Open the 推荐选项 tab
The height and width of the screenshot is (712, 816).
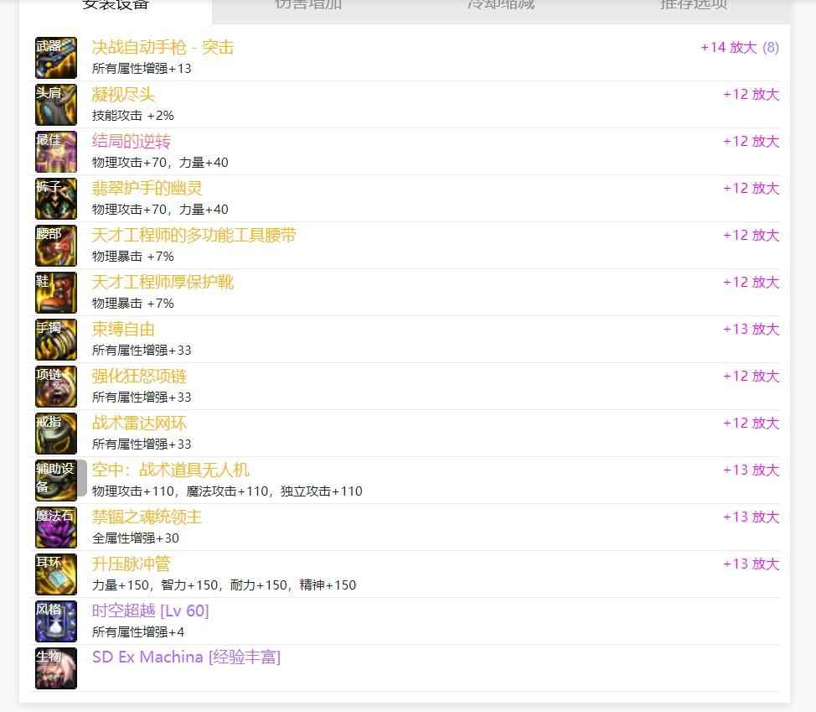click(694, 7)
